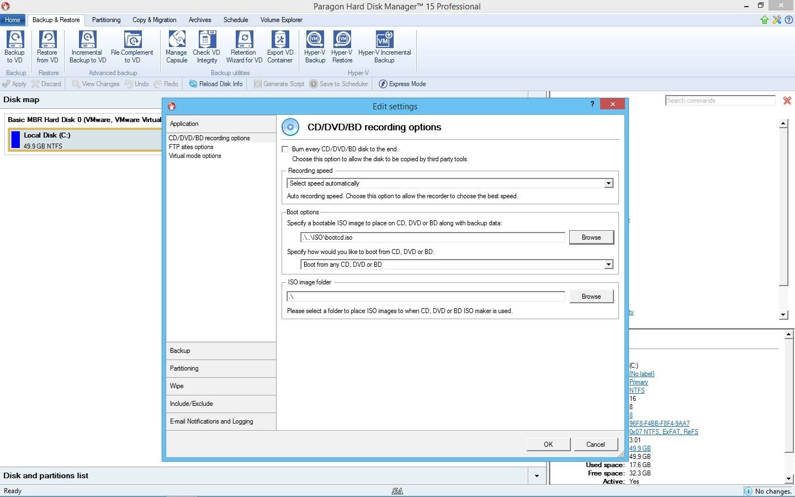Viewport: 795px width, 497px height.
Task: Open the Volume Explorer tab
Action: tap(281, 20)
